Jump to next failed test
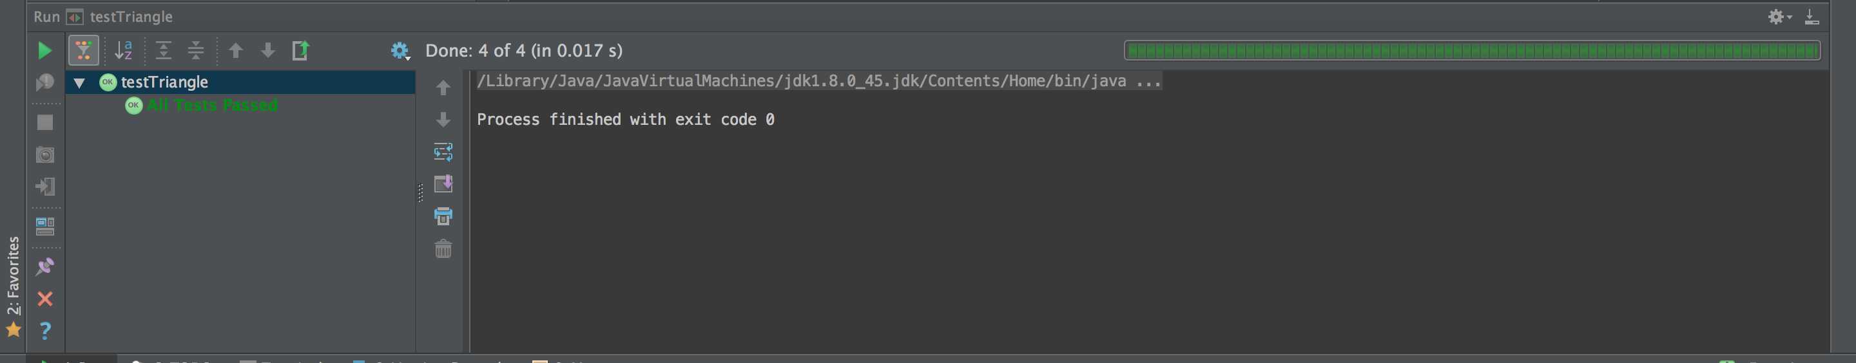The image size is (1856, 363). click(267, 50)
